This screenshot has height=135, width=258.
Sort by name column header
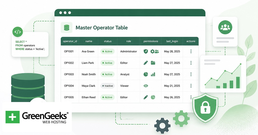(89, 41)
